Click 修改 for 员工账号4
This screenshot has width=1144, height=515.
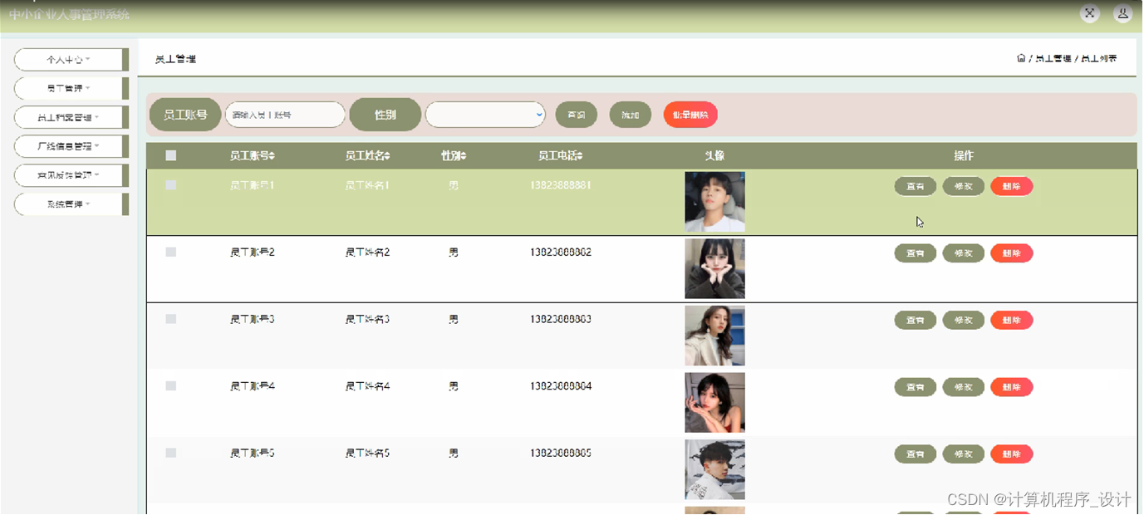pyautogui.click(x=964, y=387)
